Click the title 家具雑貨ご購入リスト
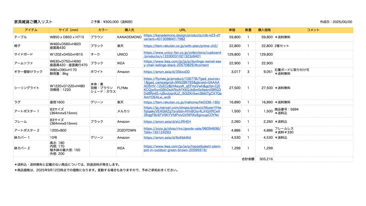 coord(33,22)
